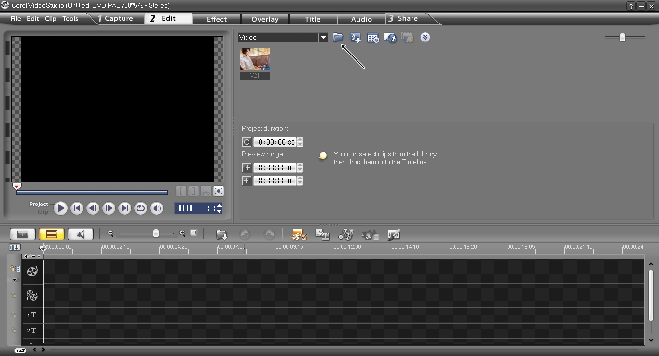Click the Insert Media Files icon
Screen dimensions: 659x356
coord(221,235)
